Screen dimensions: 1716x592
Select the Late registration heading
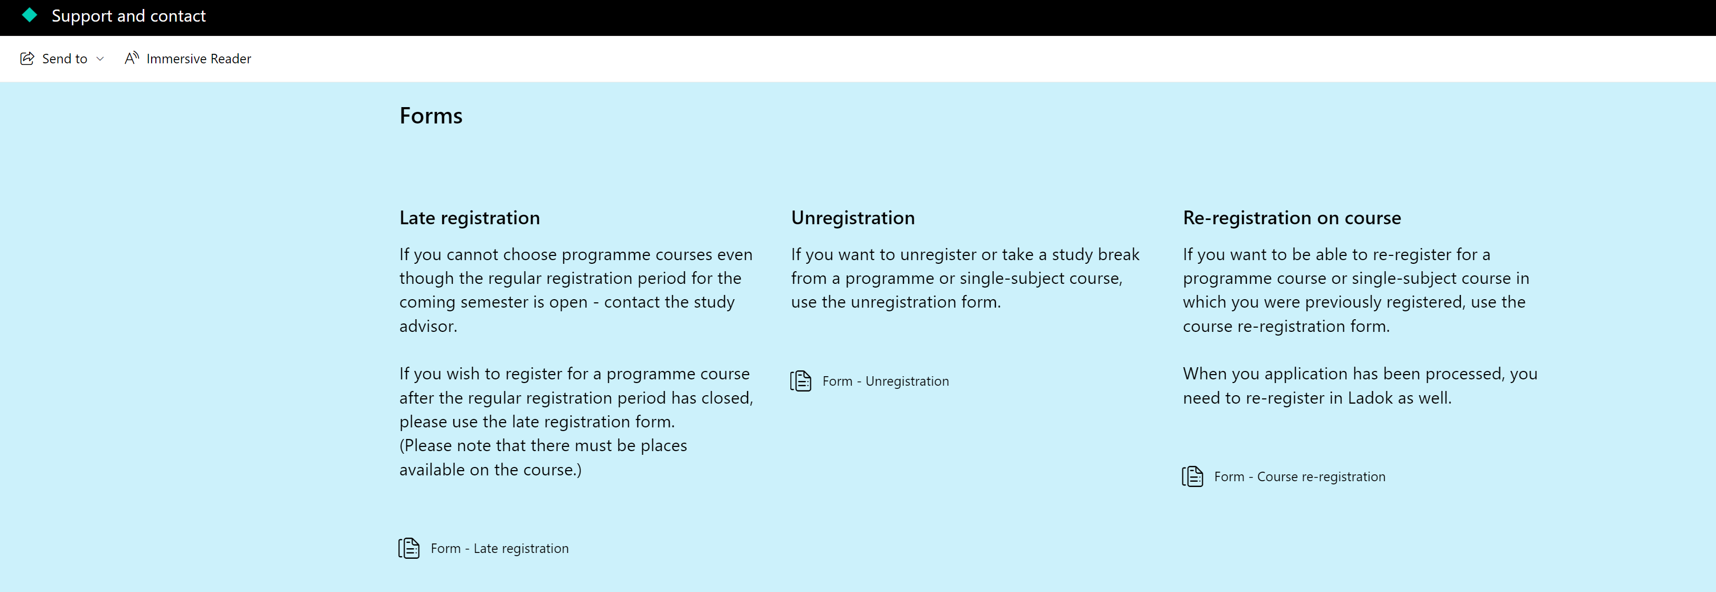[470, 217]
